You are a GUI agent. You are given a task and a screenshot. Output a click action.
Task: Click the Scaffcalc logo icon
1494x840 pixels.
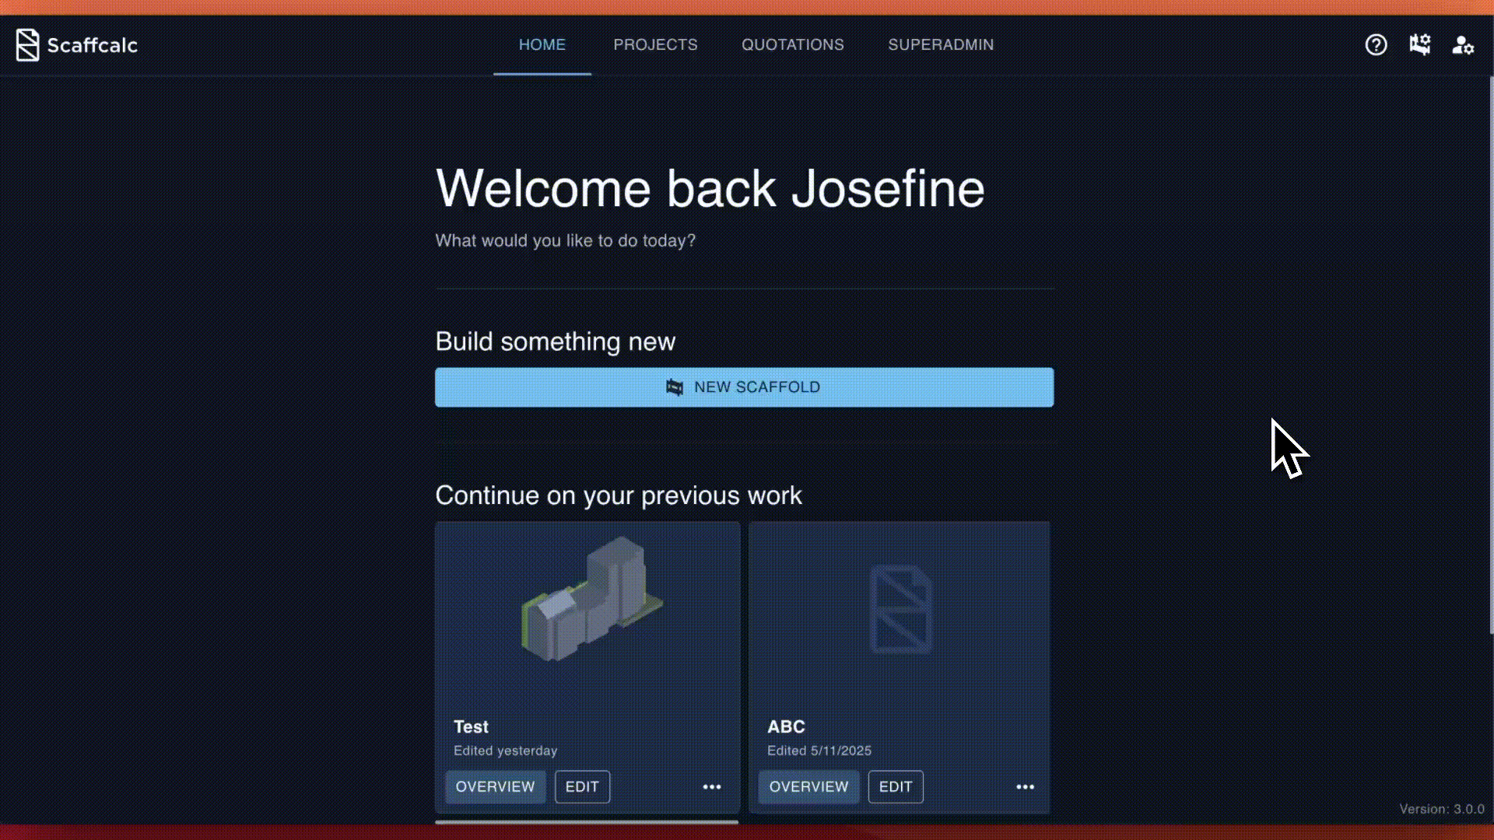point(27,45)
